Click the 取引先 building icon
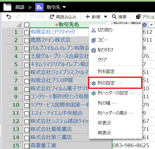155x149 pixels. click(x=39, y=7)
